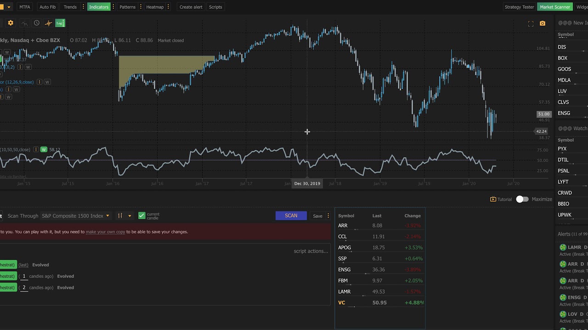Image resolution: width=588 pixels, height=330 pixels.
Task: Toggle the Maximize switch
Action: pos(522,199)
